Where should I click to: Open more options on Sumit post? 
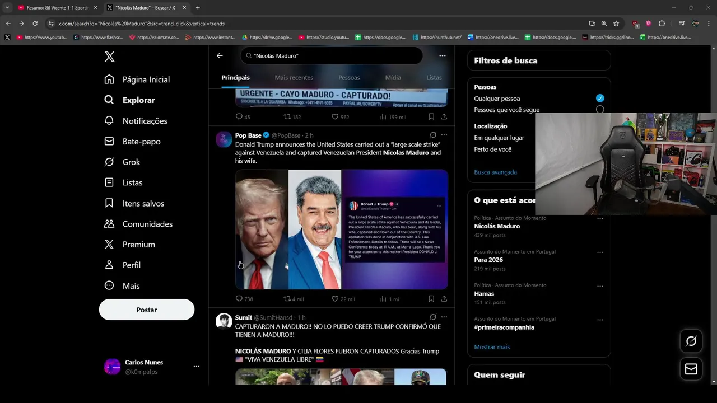(x=444, y=317)
